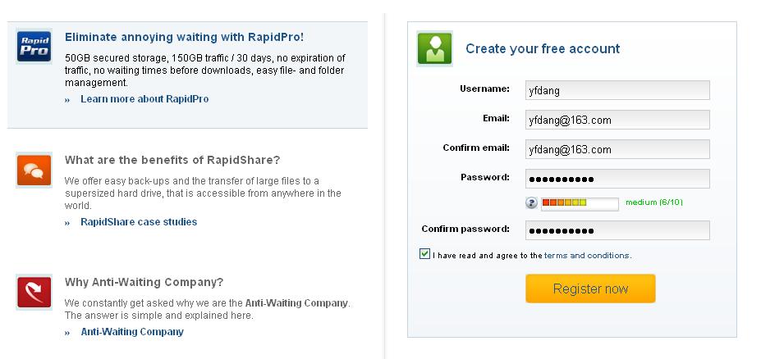This screenshot has height=359, width=761.
Task: Click the Confirm password field
Action: coord(617,230)
